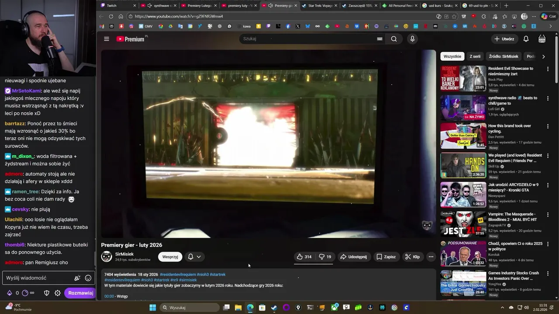
Task: Dislike the video with 19 dislikes
Action: pos(325,257)
